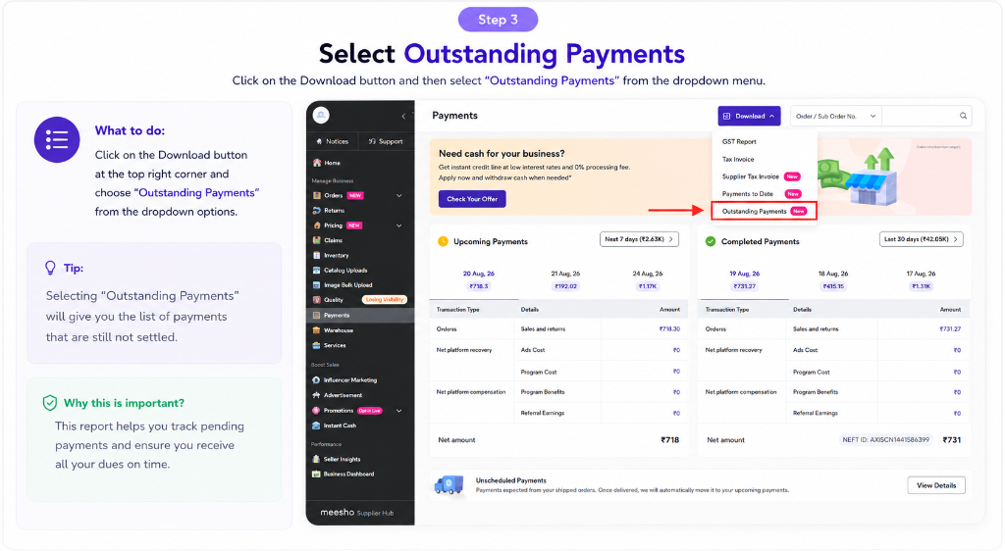This screenshot has width=1005, height=551.
Task: Click the Claims icon in sidebar
Action: click(316, 240)
